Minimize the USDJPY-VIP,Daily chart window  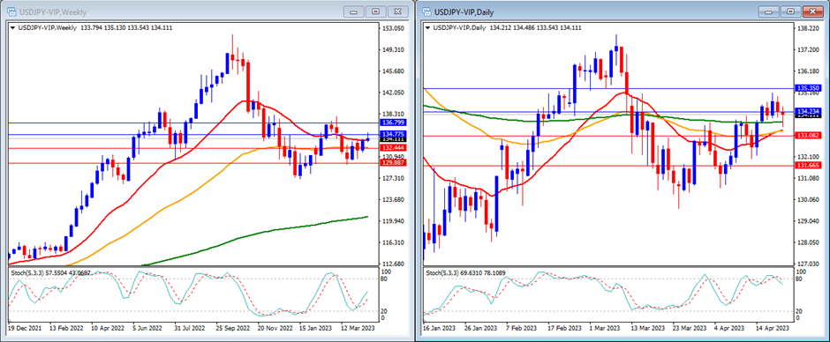pyautogui.click(x=770, y=11)
